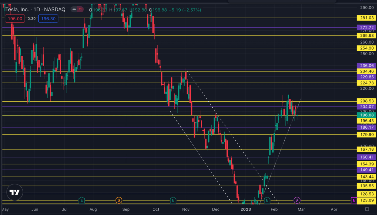This screenshot has width=377, height=215.
Task: Open the purple lightning event marker
Action: click(x=297, y=200)
